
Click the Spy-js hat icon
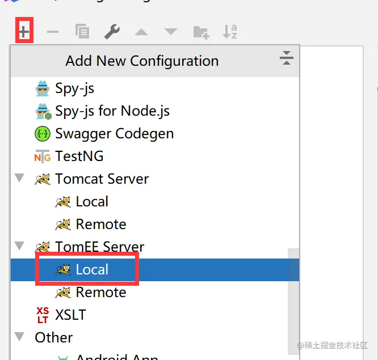click(43, 88)
